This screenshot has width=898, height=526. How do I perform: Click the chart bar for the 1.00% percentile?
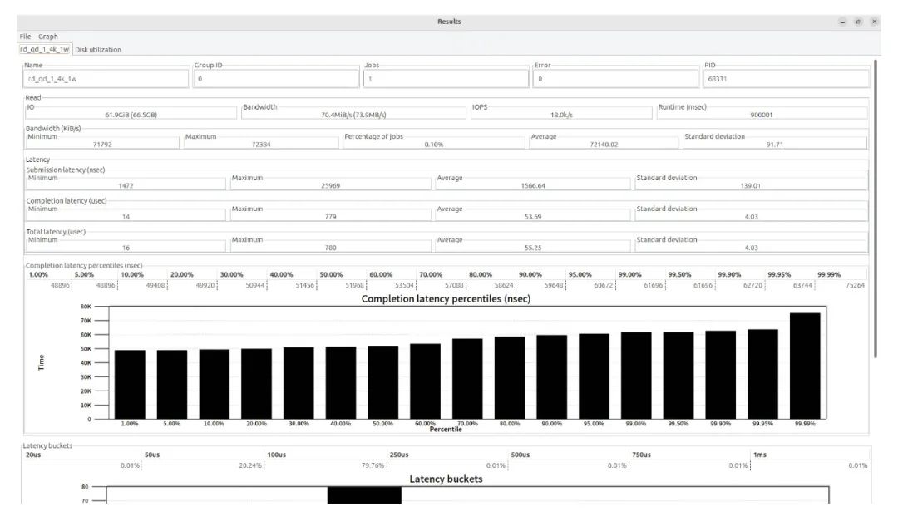click(x=130, y=385)
